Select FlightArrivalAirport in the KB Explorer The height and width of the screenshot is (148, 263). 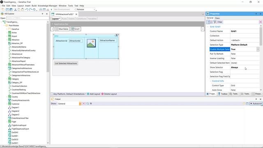coord(19,125)
